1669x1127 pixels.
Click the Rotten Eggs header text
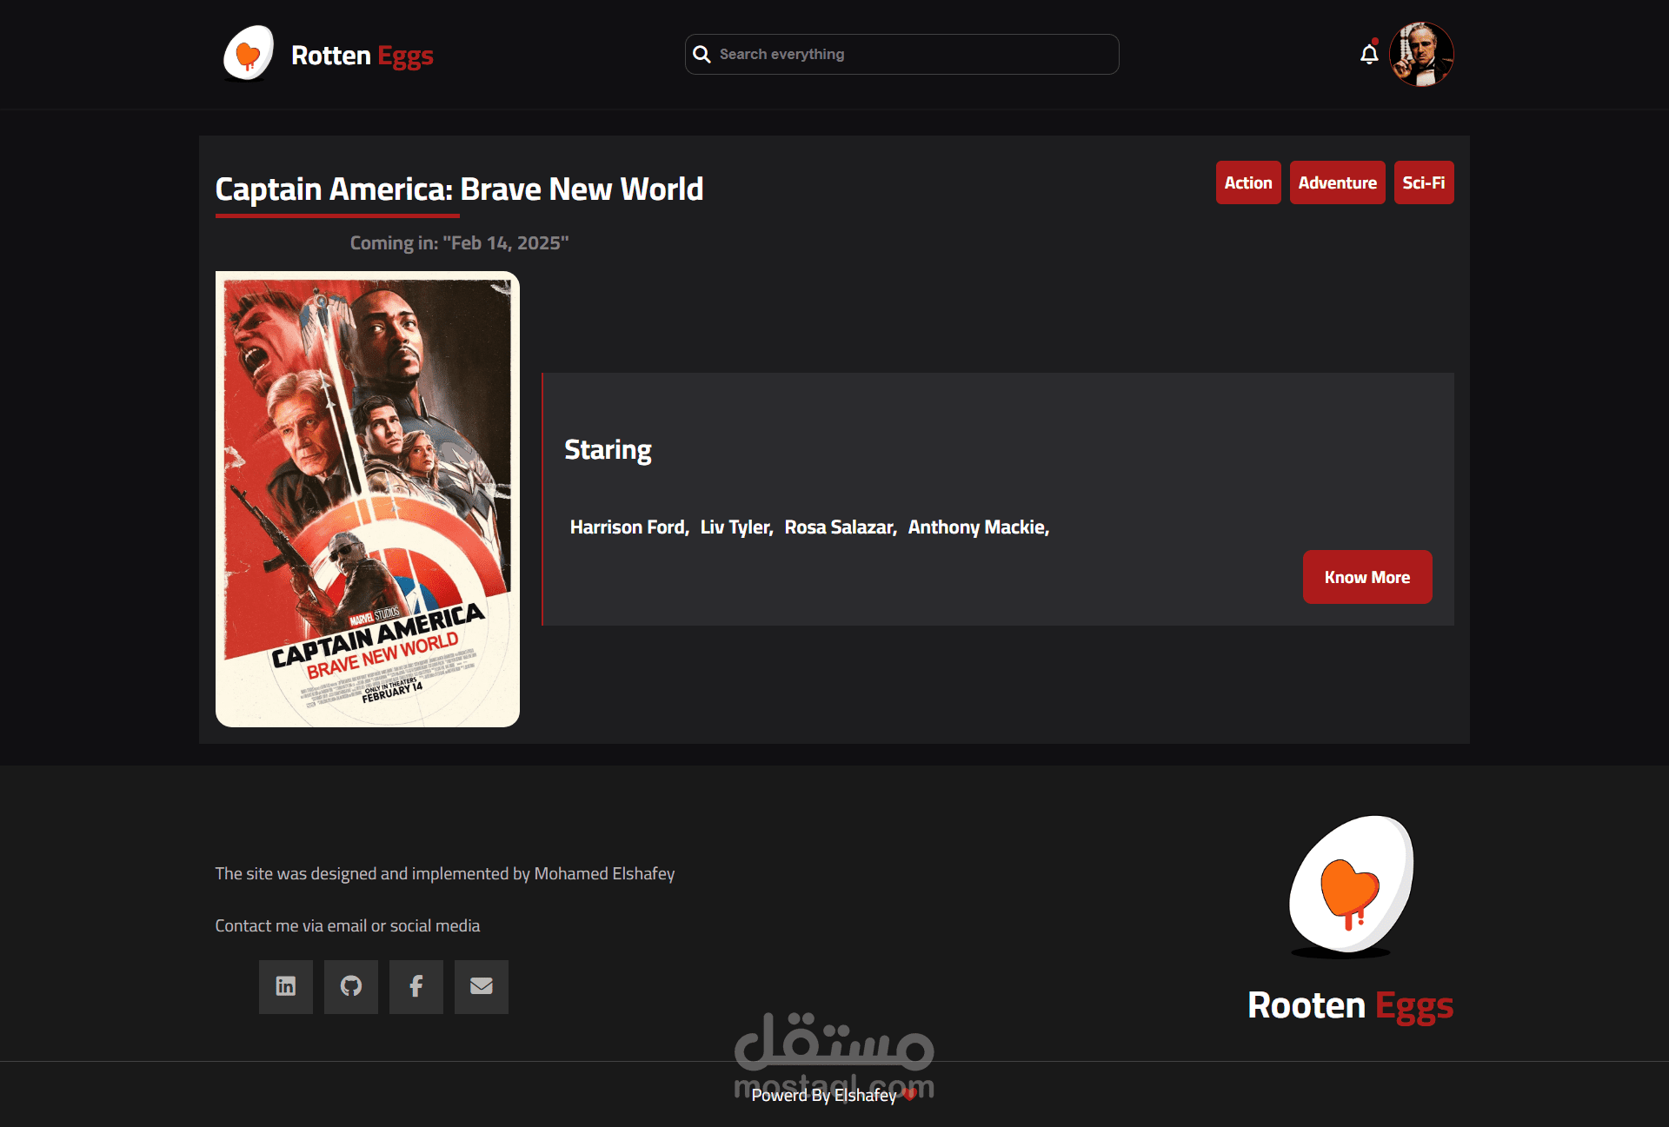(x=362, y=56)
